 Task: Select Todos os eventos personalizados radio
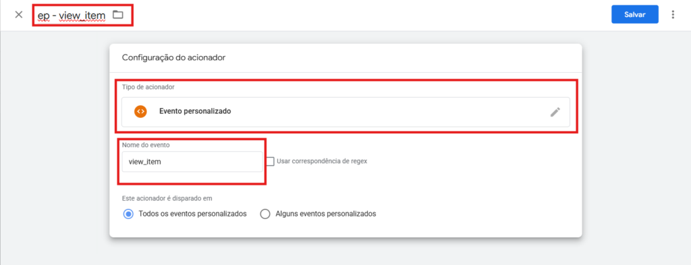[x=128, y=214]
